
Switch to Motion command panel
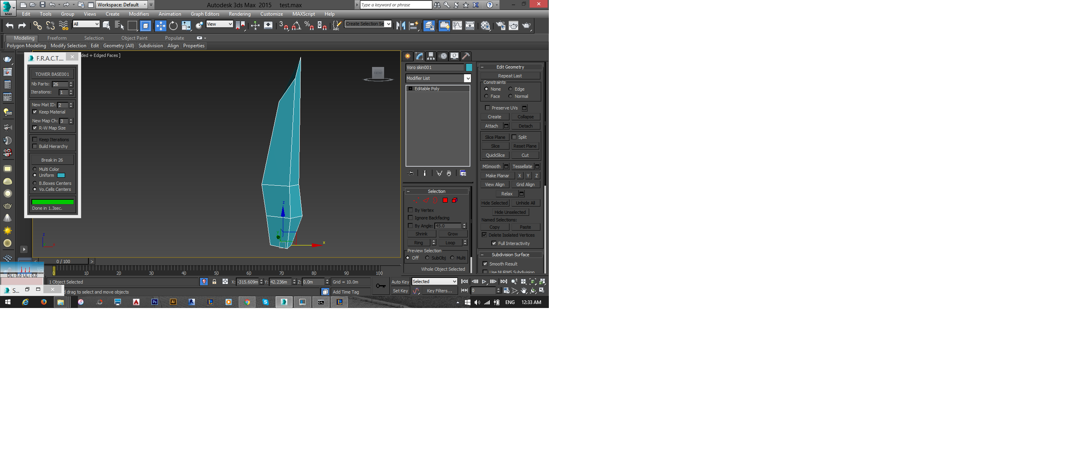443,56
